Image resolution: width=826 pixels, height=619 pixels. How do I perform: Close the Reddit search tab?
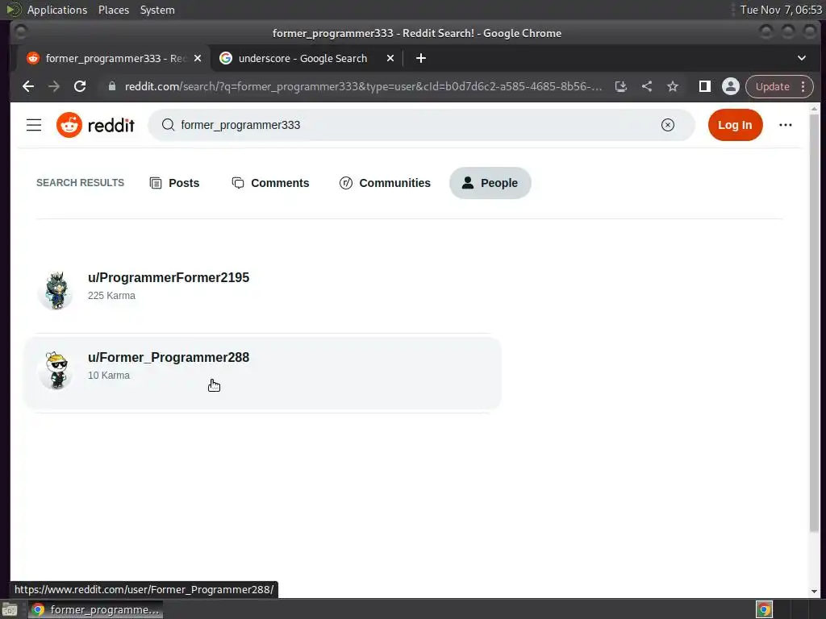pyautogui.click(x=198, y=58)
